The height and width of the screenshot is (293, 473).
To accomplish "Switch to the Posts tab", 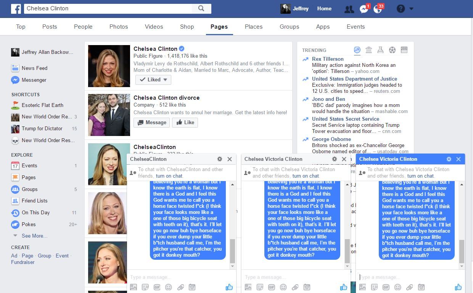I will coord(50,27).
